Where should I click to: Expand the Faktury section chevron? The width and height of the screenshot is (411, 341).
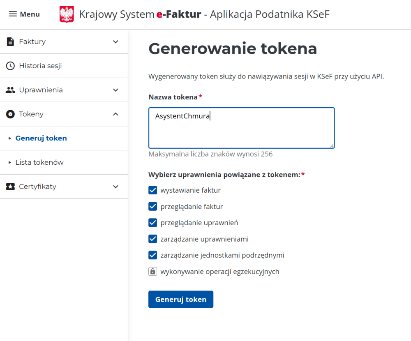click(x=115, y=41)
